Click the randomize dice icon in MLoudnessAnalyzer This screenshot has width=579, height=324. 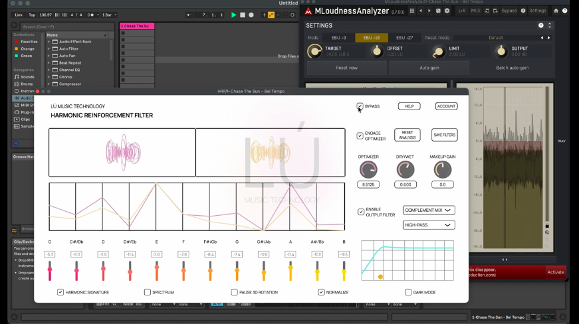(x=438, y=11)
